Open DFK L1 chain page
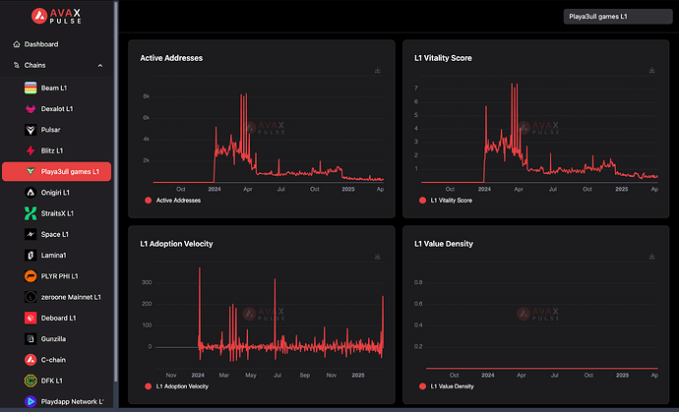 [52, 381]
